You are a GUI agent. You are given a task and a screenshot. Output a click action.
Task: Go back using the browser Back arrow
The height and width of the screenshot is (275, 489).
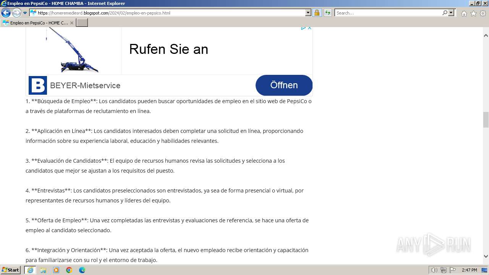coord(6,13)
